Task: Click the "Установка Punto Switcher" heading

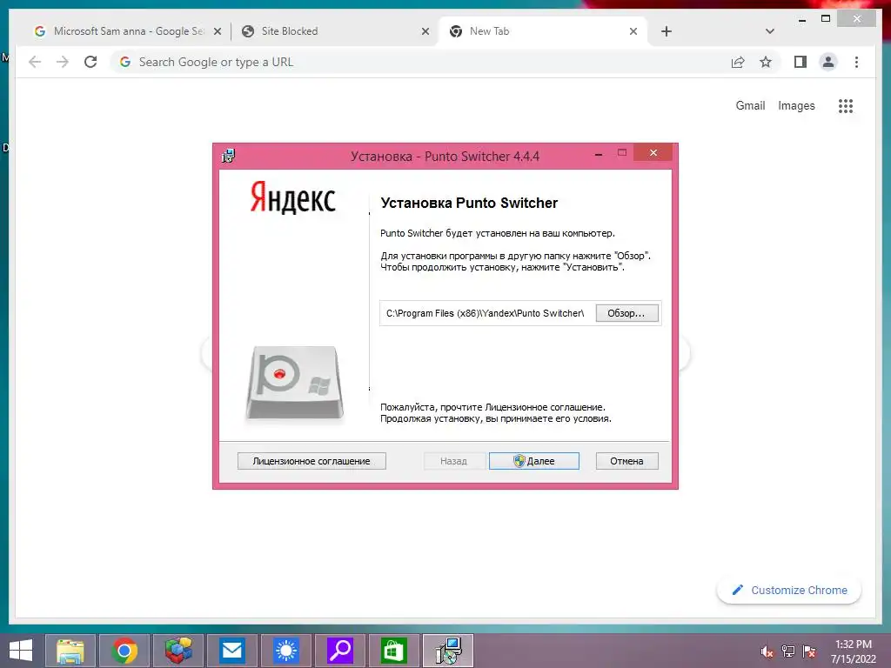Action: pos(469,203)
